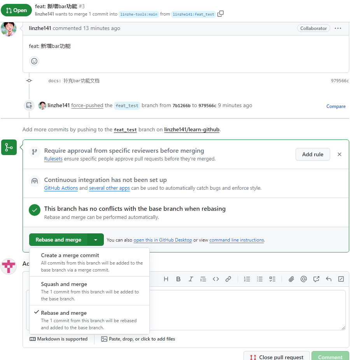350x360 pixels.
Task: Dismiss the reviewer approval rule banner
Action: click(339, 154)
